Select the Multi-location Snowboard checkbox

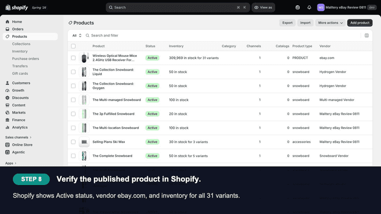tap(73, 128)
